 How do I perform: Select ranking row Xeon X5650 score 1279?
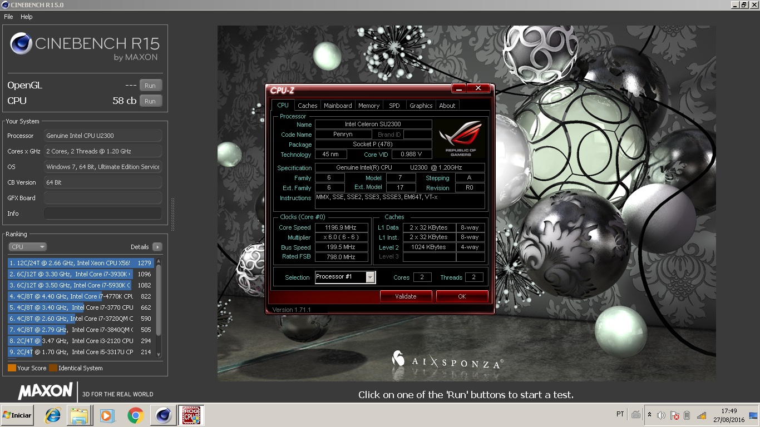[81, 263]
